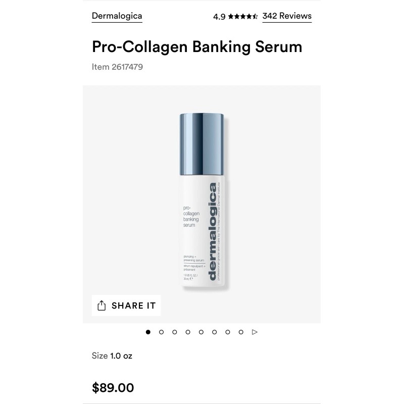Image resolution: width=404 pixels, height=404 pixels.
Task: Click the Size 1.0 oz label
Action: coord(112,356)
